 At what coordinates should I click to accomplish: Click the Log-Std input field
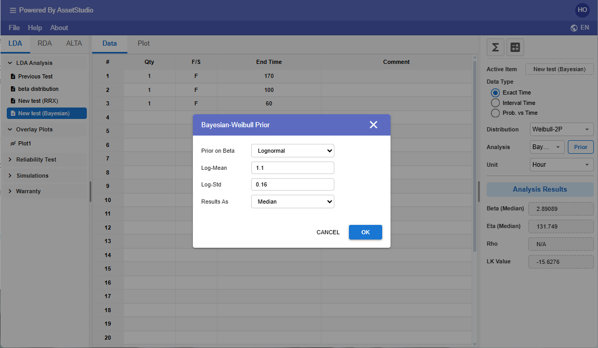click(293, 185)
